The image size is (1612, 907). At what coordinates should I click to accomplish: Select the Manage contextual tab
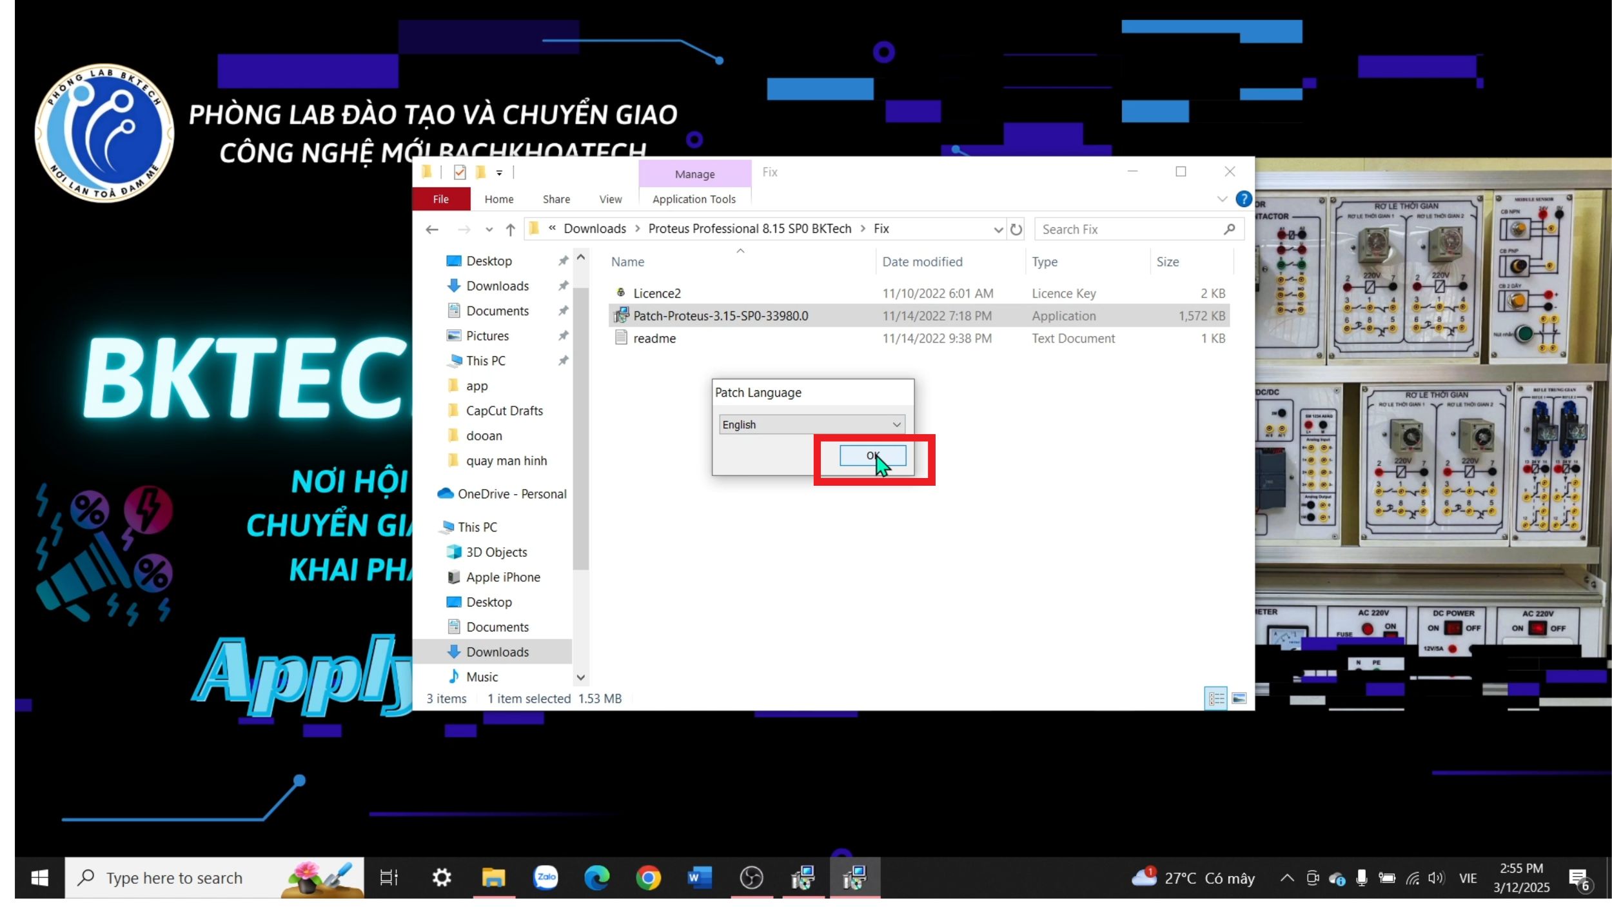tap(694, 174)
